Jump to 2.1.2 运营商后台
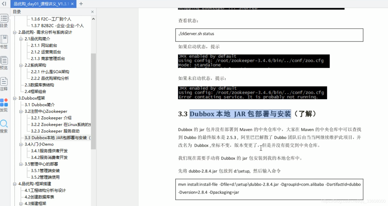Viewport: 388px width, 206px height. pos(46,52)
